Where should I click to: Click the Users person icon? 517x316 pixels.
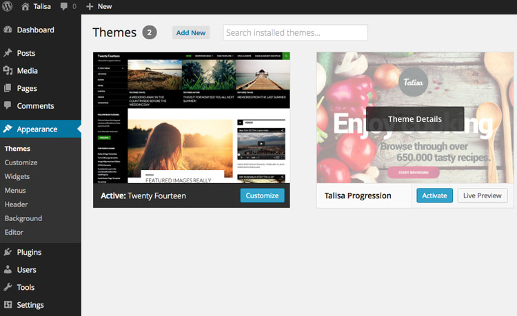(8, 270)
